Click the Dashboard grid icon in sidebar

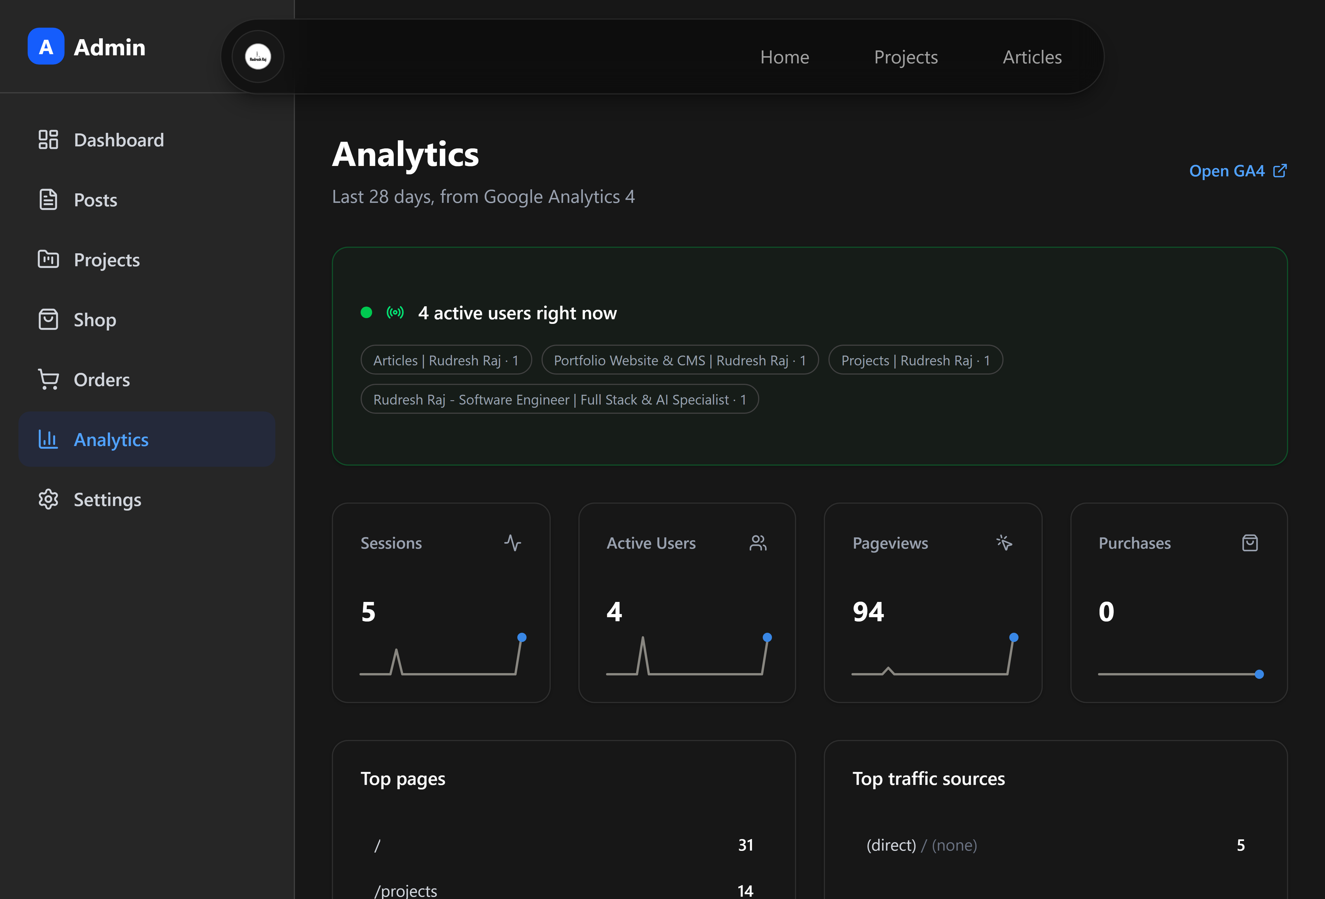pos(48,140)
